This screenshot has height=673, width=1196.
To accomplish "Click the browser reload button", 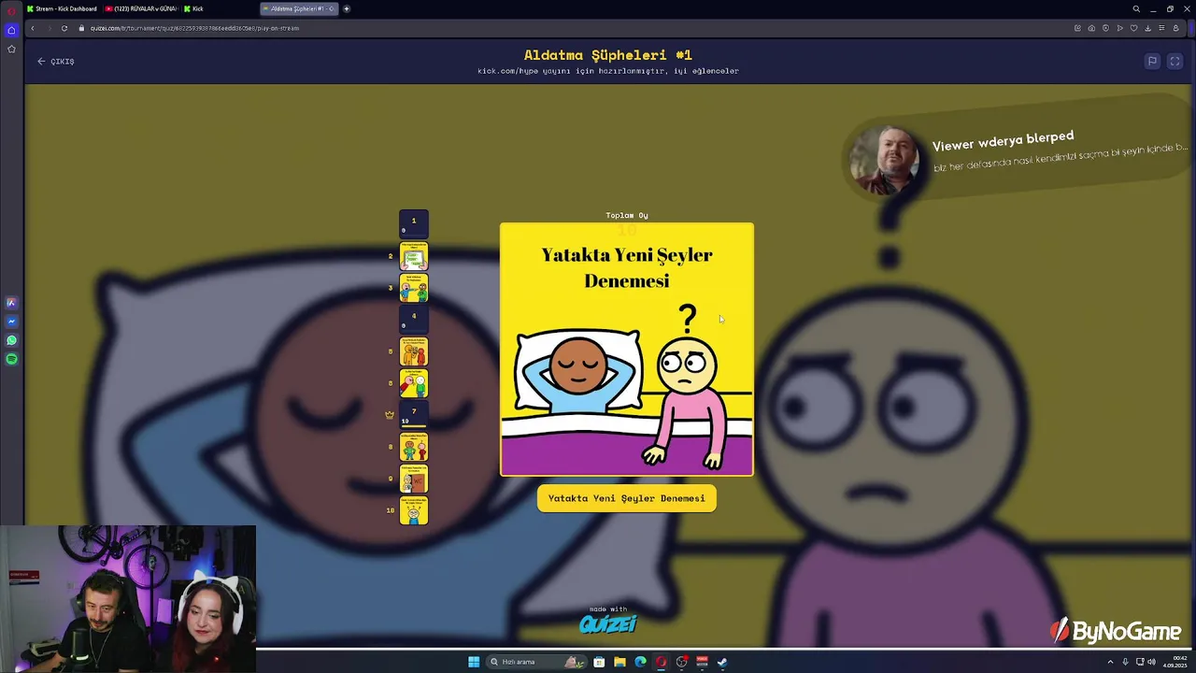I will pyautogui.click(x=64, y=28).
